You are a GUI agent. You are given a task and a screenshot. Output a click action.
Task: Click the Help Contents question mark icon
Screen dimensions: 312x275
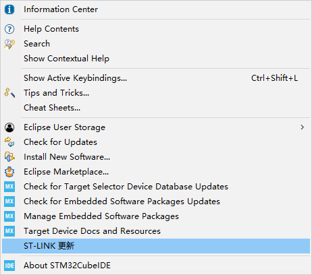(x=9, y=29)
